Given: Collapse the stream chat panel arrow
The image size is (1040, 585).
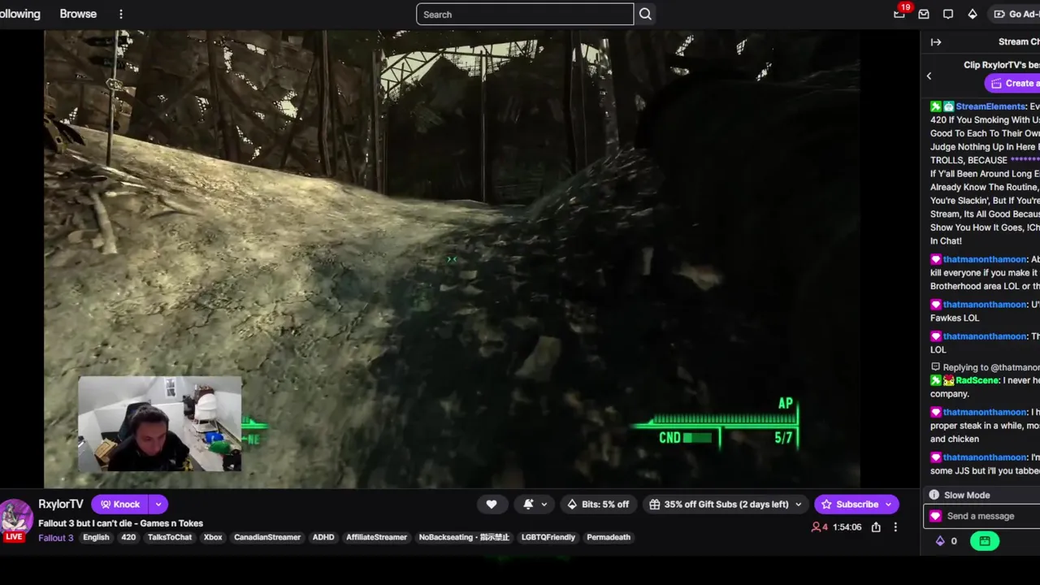Looking at the screenshot, I should (936, 42).
